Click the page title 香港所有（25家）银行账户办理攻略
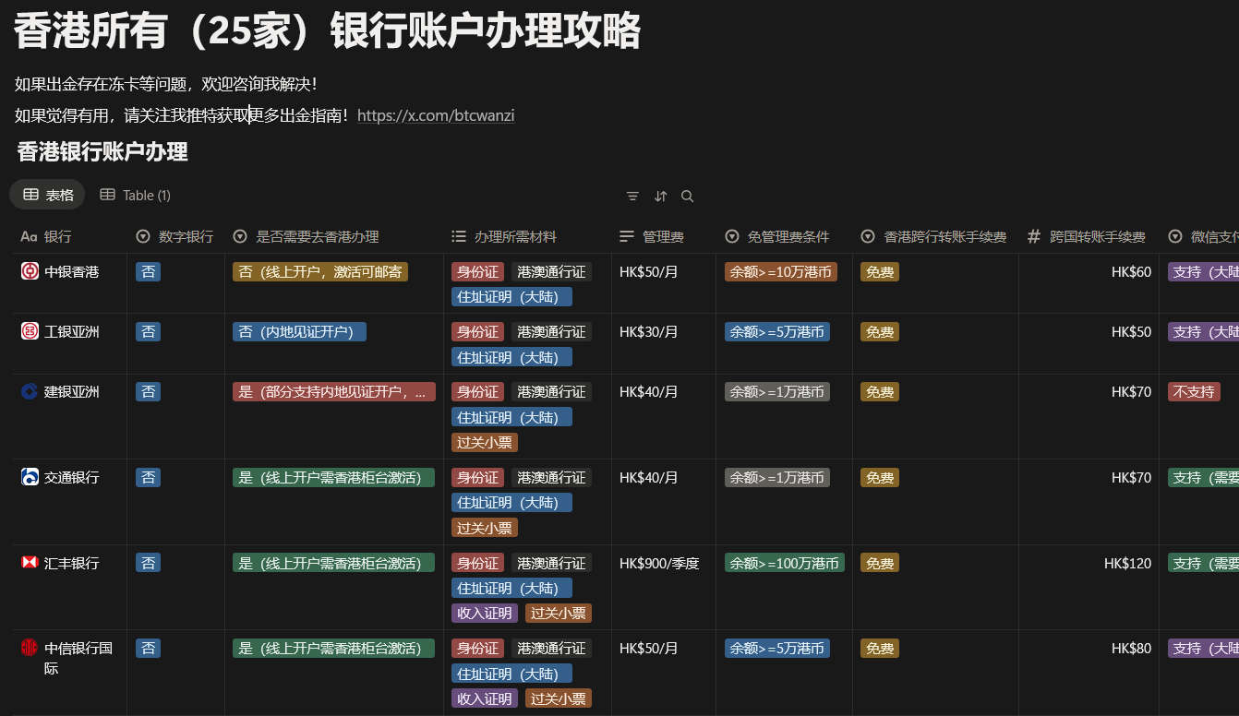Image resolution: width=1239 pixels, height=716 pixels. 327,31
